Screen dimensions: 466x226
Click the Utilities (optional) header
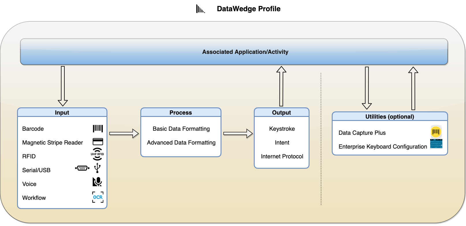tap(390, 116)
